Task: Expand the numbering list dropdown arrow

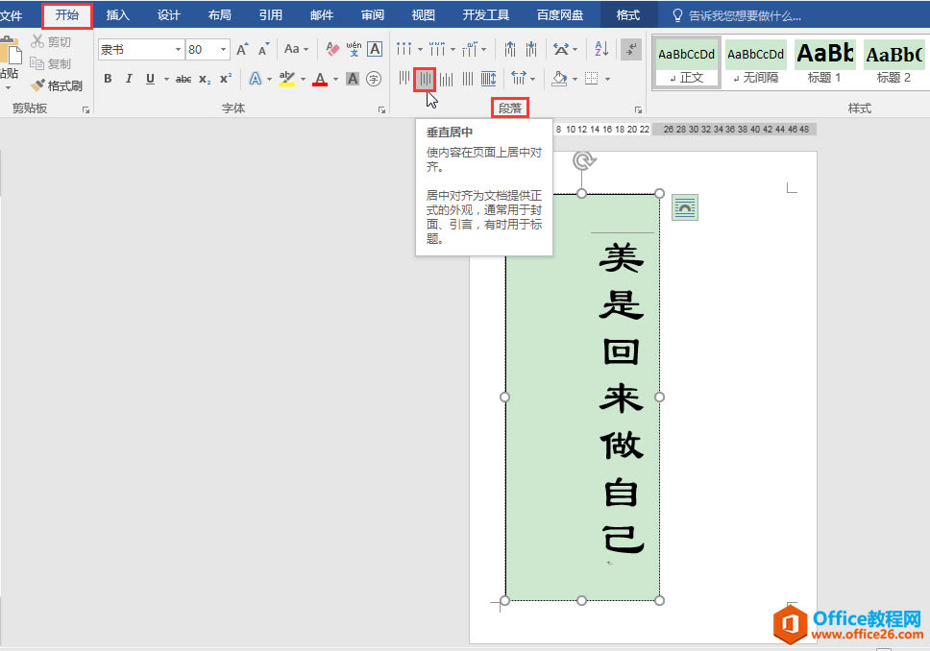Action: [453, 50]
